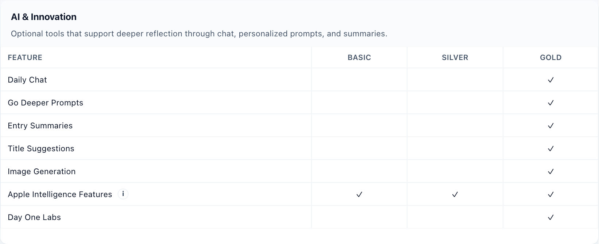Viewport: 599px width, 244px height.
Task: Click the Gold checkmark for Image Generation
Action: [x=550, y=172]
